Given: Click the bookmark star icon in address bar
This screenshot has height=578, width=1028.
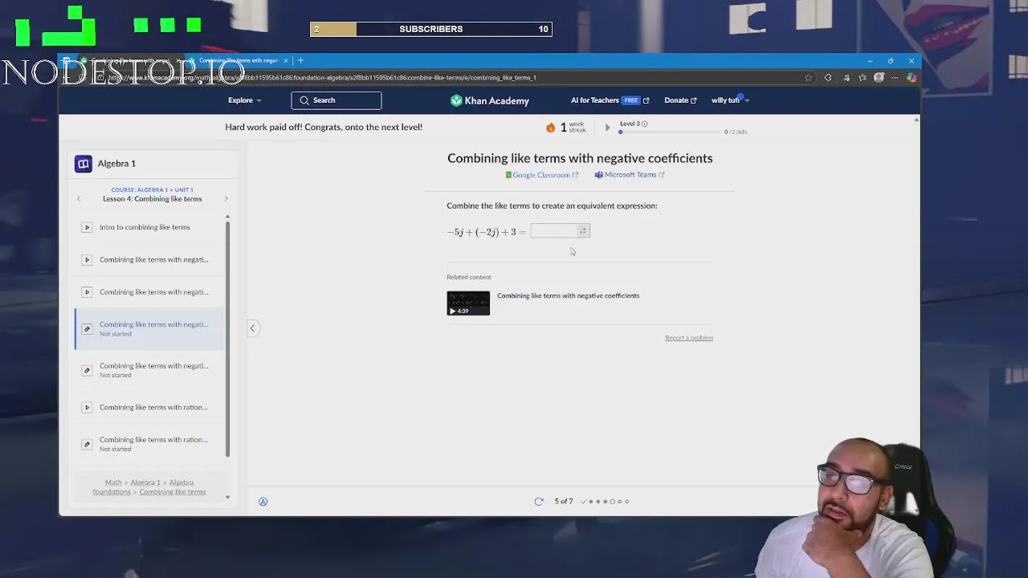Looking at the screenshot, I should pos(808,78).
